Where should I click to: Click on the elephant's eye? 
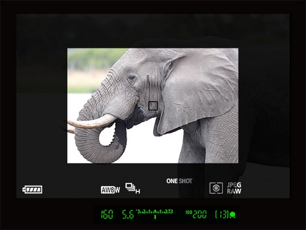click(131, 78)
